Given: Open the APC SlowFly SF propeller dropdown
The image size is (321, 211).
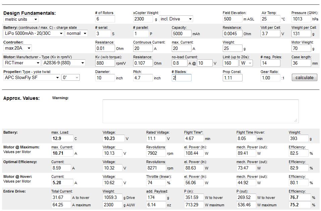Looking at the screenshot, I should pos(32,77).
